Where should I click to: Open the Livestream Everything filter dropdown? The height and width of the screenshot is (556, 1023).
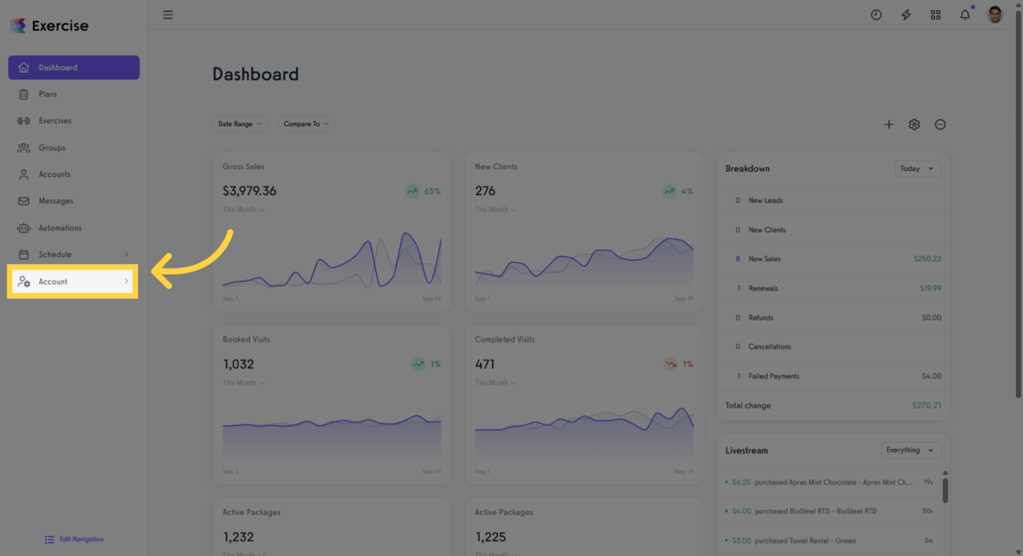coord(911,450)
